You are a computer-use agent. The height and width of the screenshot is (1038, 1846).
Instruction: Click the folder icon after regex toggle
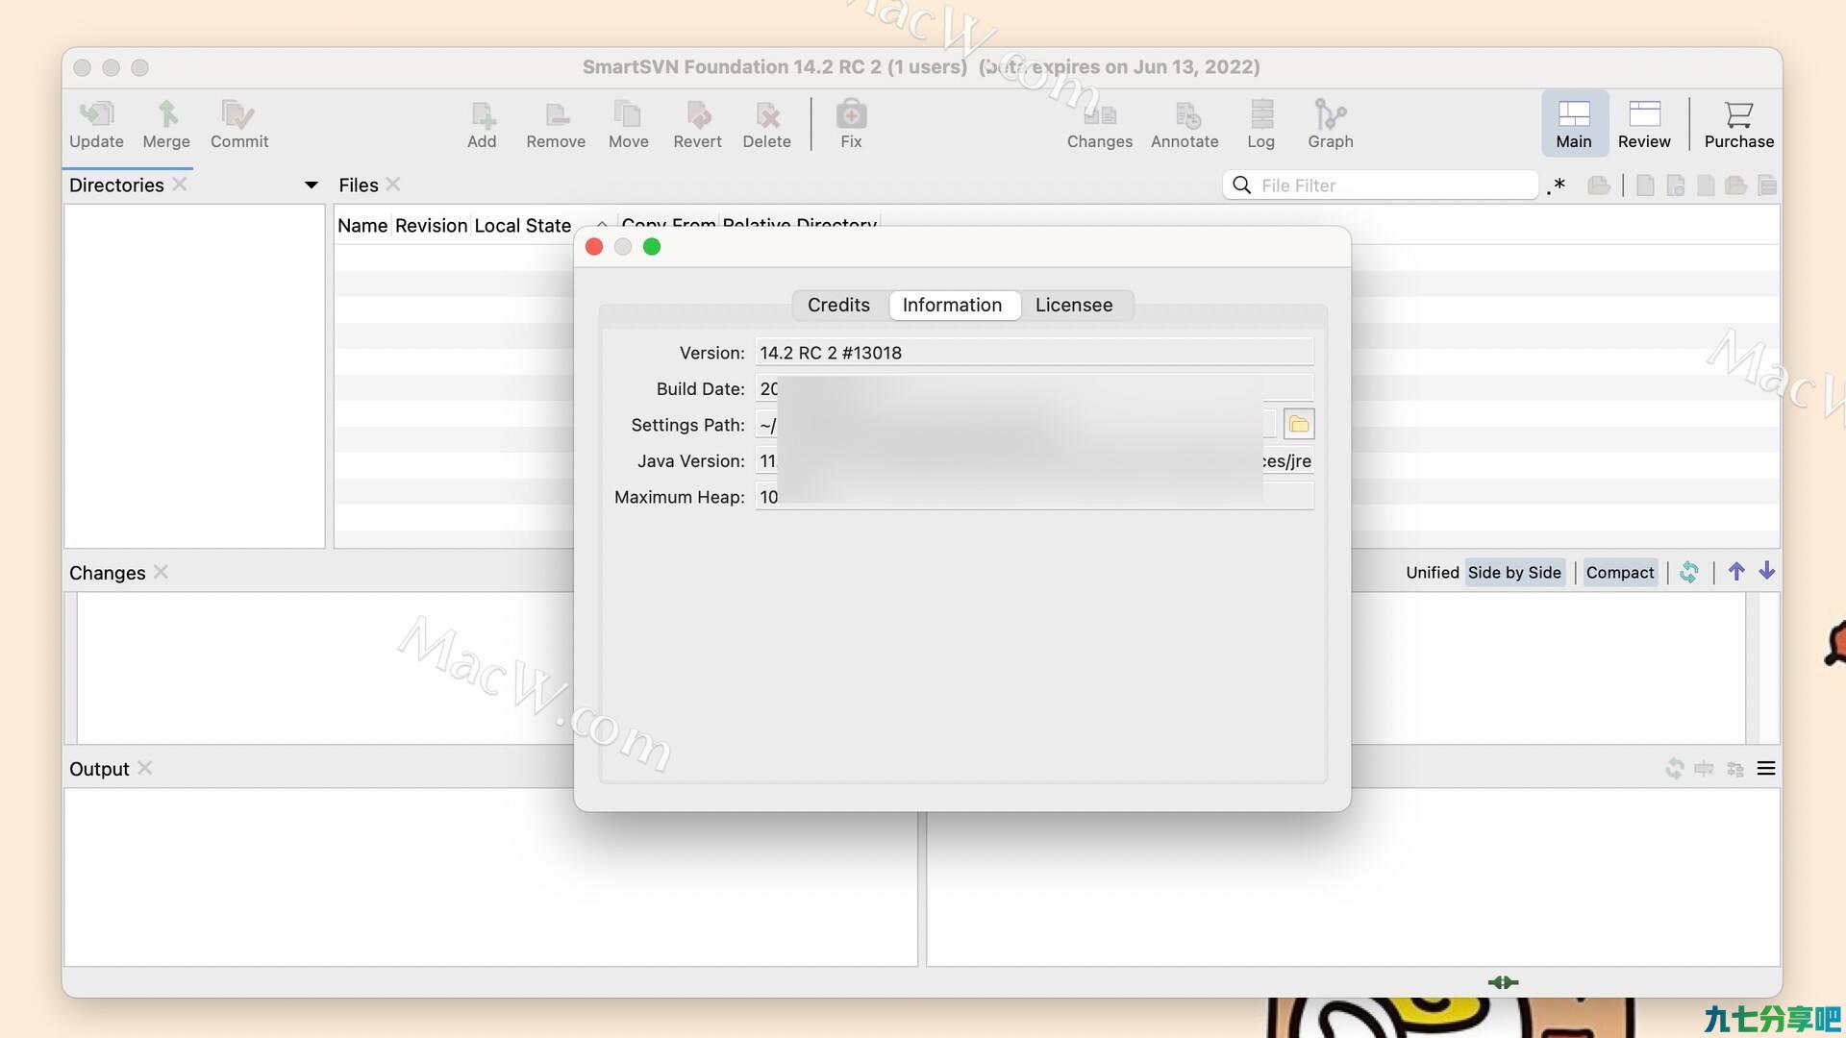[1599, 185]
